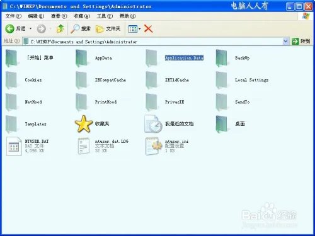Image resolution: width=315 pixels, height=236 pixels.
Task: Open the 工具(T) menu
Action: pyautogui.click(x=105, y=16)
